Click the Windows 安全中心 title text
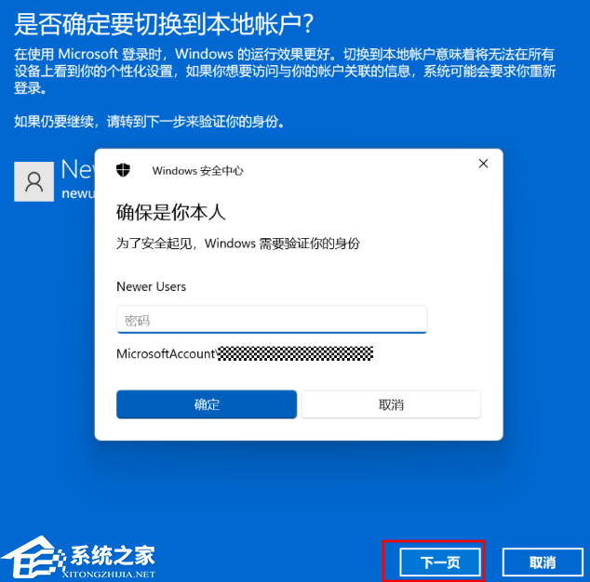This screenshot has width=590, height=582. pyautogui.click(x=197, y=171)
